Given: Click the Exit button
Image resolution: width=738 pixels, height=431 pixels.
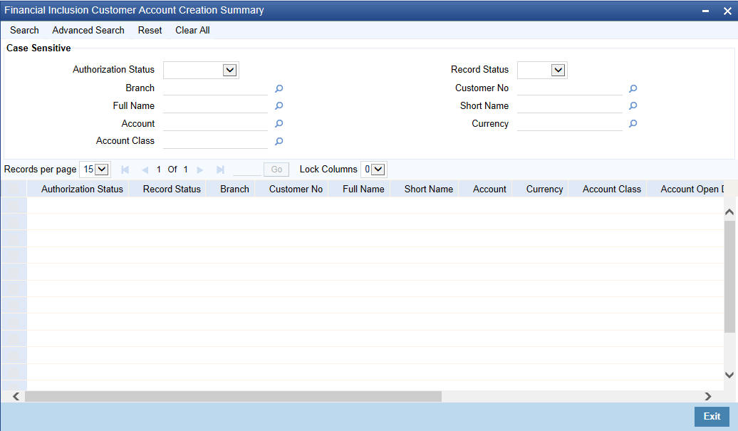Looking at the screenshot, I should pos(712,417).
